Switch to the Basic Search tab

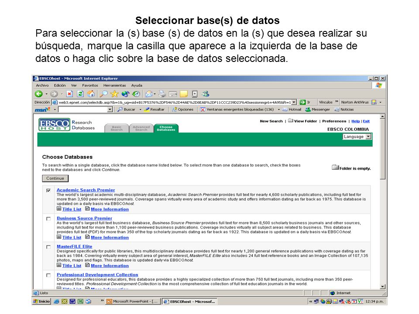pos(117,128)
